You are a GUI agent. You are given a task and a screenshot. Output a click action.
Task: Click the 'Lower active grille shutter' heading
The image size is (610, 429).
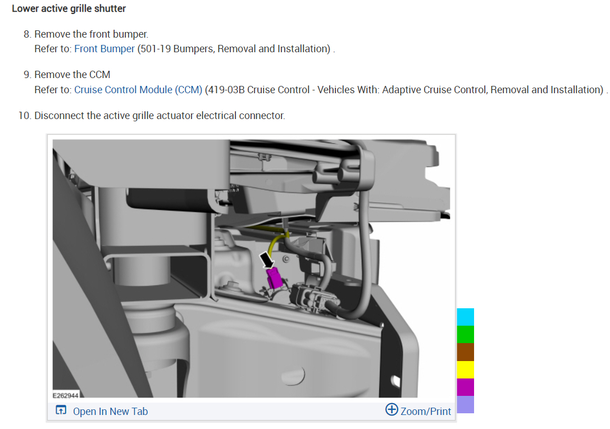[69, 8]
